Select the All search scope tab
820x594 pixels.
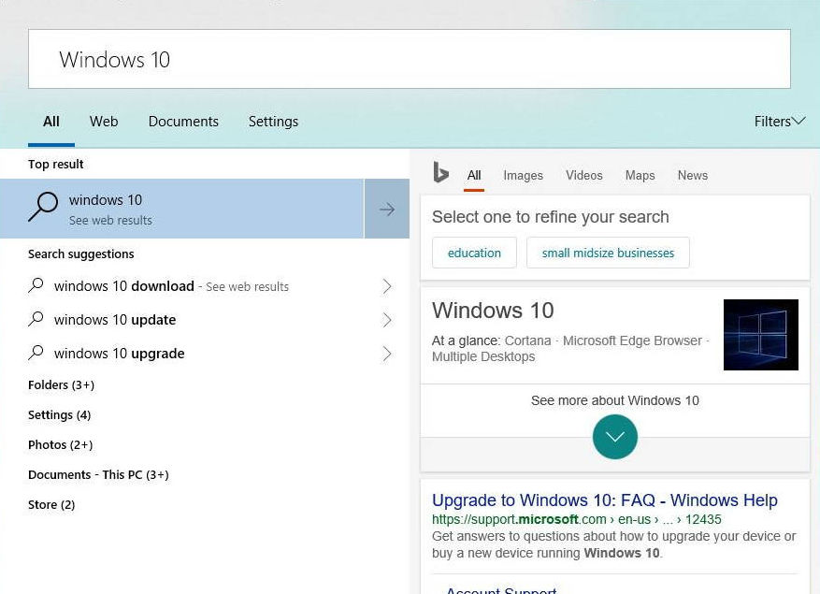pos(51,122)
